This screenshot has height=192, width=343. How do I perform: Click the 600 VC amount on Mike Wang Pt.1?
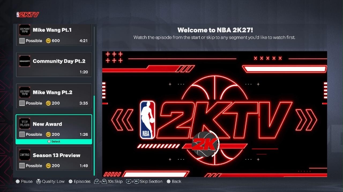pos(56,41)
